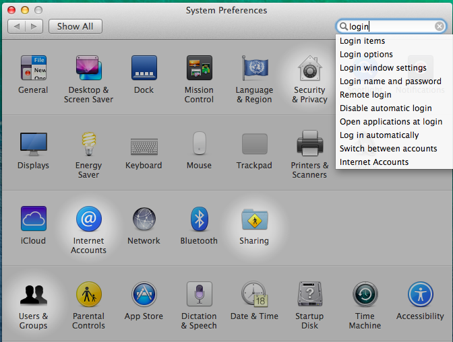Open Internet Accounts preferences icon
The height and width of the screenshot is (342, 453).
(89, 219)
